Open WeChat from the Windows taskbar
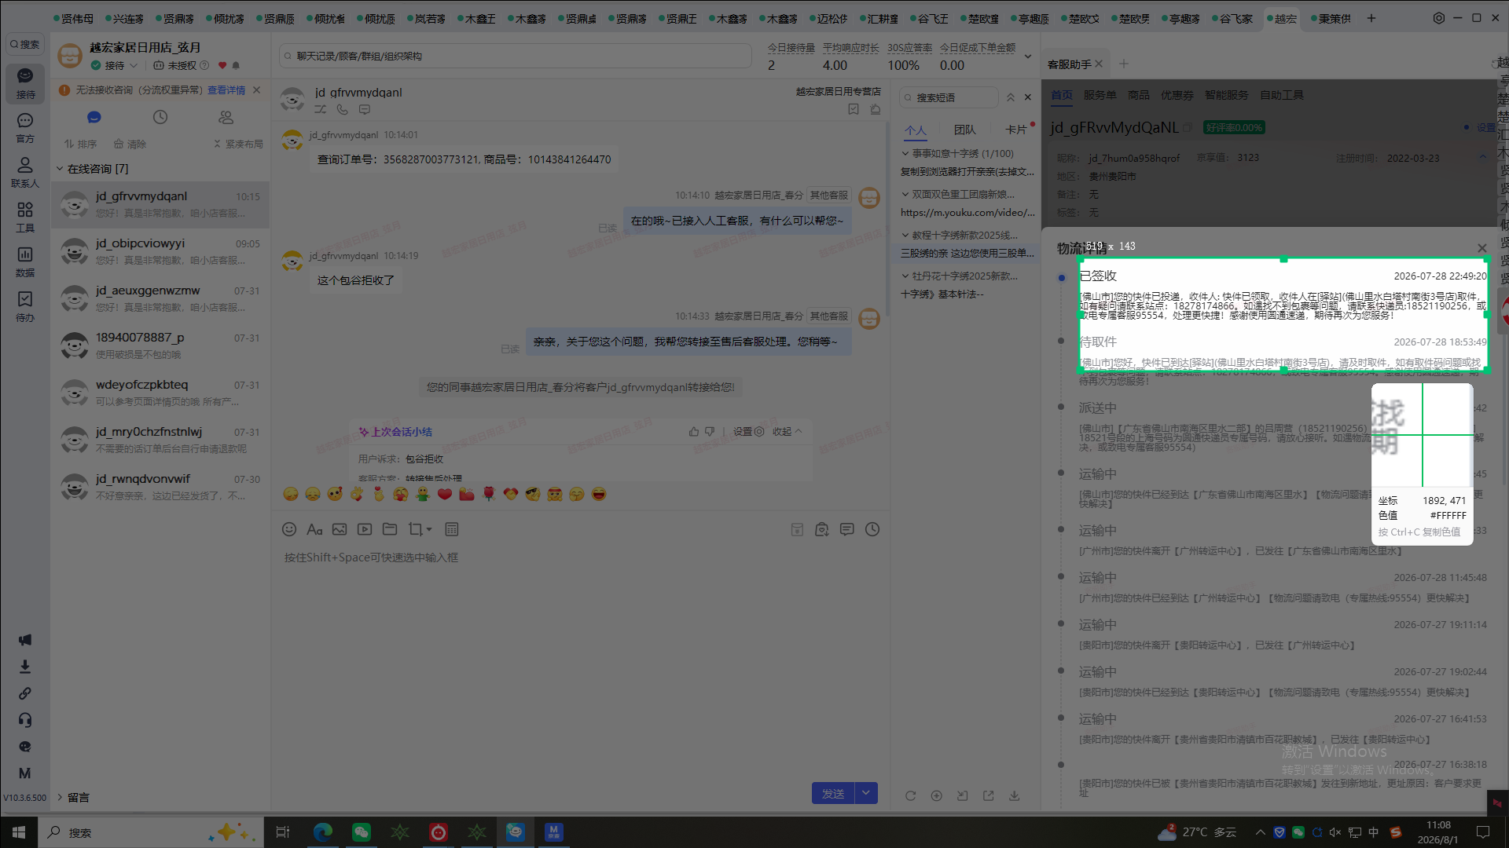 pos(362,832)
